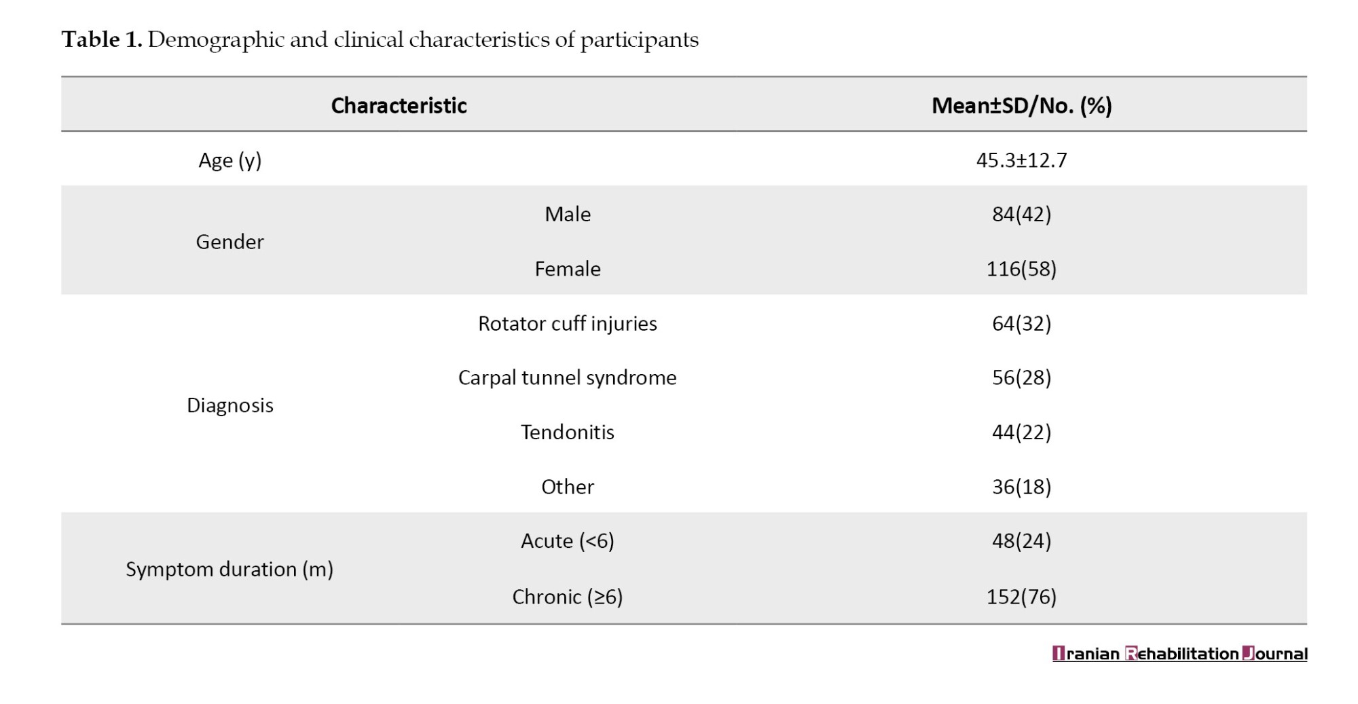Click the Symptom duration (m) label
This screenshot has height=704, width=1358.
click(x=230, y=569)
